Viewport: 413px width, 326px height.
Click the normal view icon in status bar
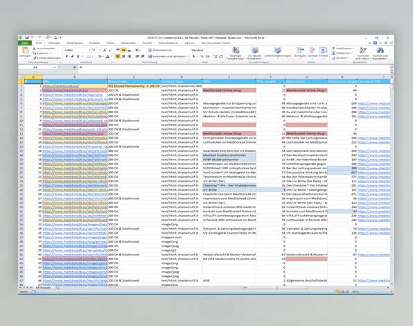337,291
